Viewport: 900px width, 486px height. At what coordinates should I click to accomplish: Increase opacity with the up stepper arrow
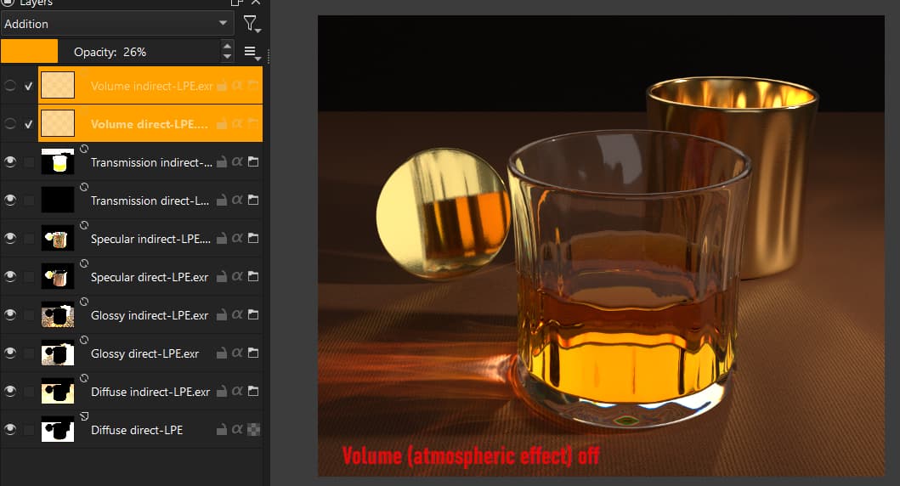click(227, 47)
